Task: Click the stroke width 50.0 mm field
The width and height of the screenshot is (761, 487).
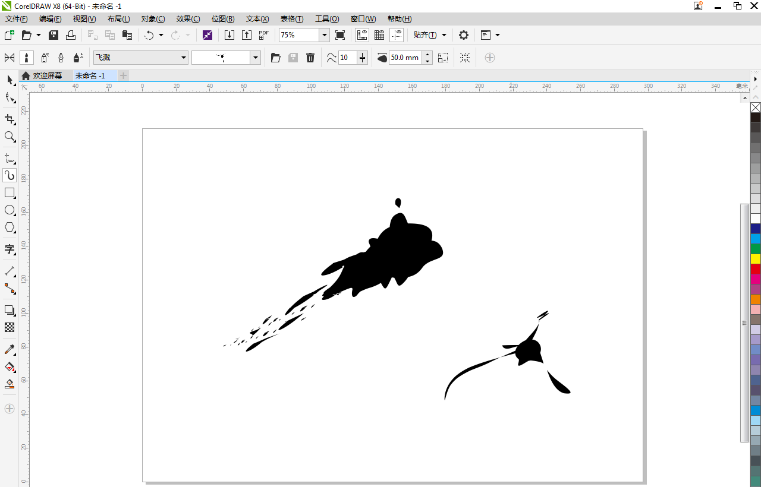Action: tap(405, 58)
